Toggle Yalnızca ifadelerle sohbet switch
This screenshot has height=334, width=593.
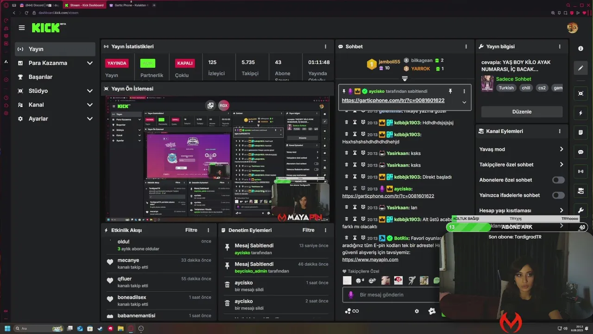(558, 195)
